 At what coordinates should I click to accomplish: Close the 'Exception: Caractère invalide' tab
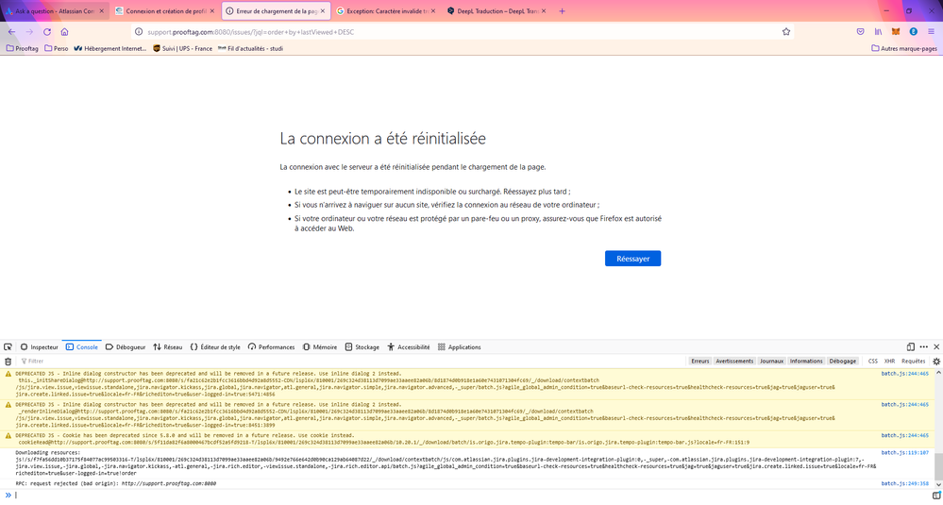click(433, 10)
